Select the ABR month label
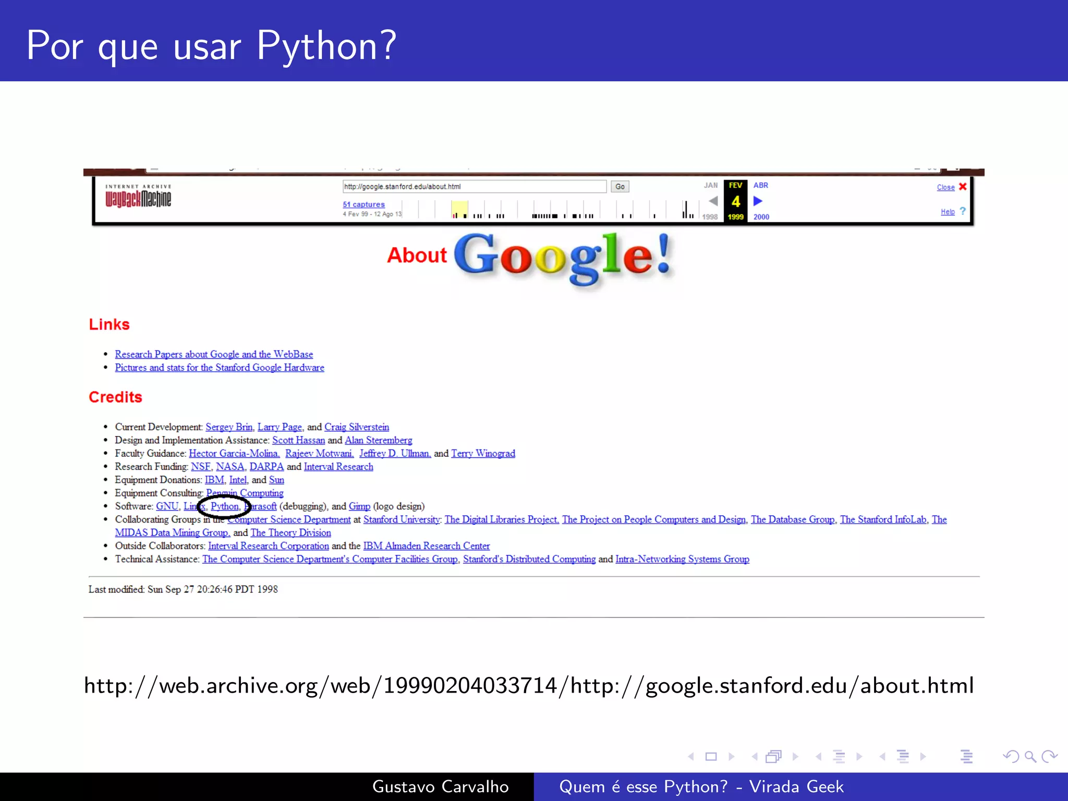 pos(761,185)
